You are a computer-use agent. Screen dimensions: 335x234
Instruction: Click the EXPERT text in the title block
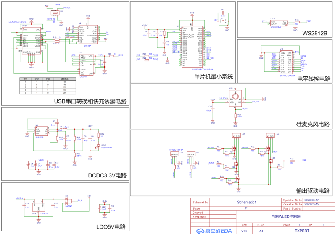point(302,231)
